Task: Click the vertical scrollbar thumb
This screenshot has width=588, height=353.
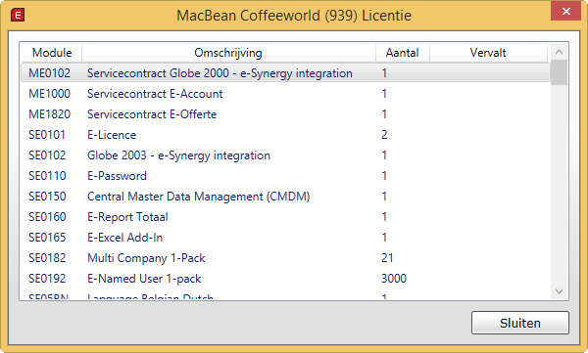Action: pos(559,72)
